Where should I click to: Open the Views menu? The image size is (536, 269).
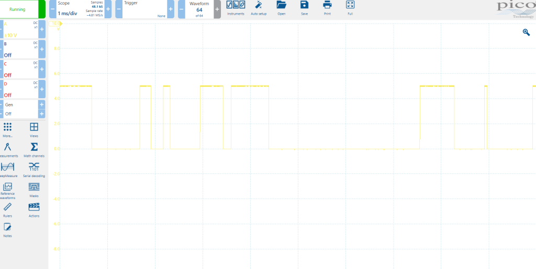[x=34, y=129]
